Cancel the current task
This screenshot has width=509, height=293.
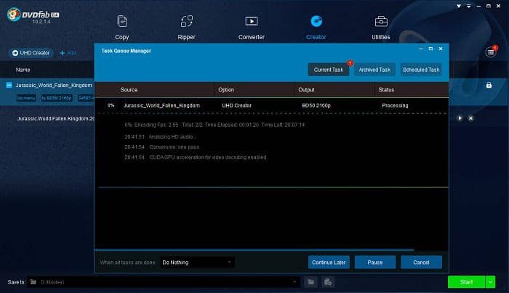pos(421,263)
